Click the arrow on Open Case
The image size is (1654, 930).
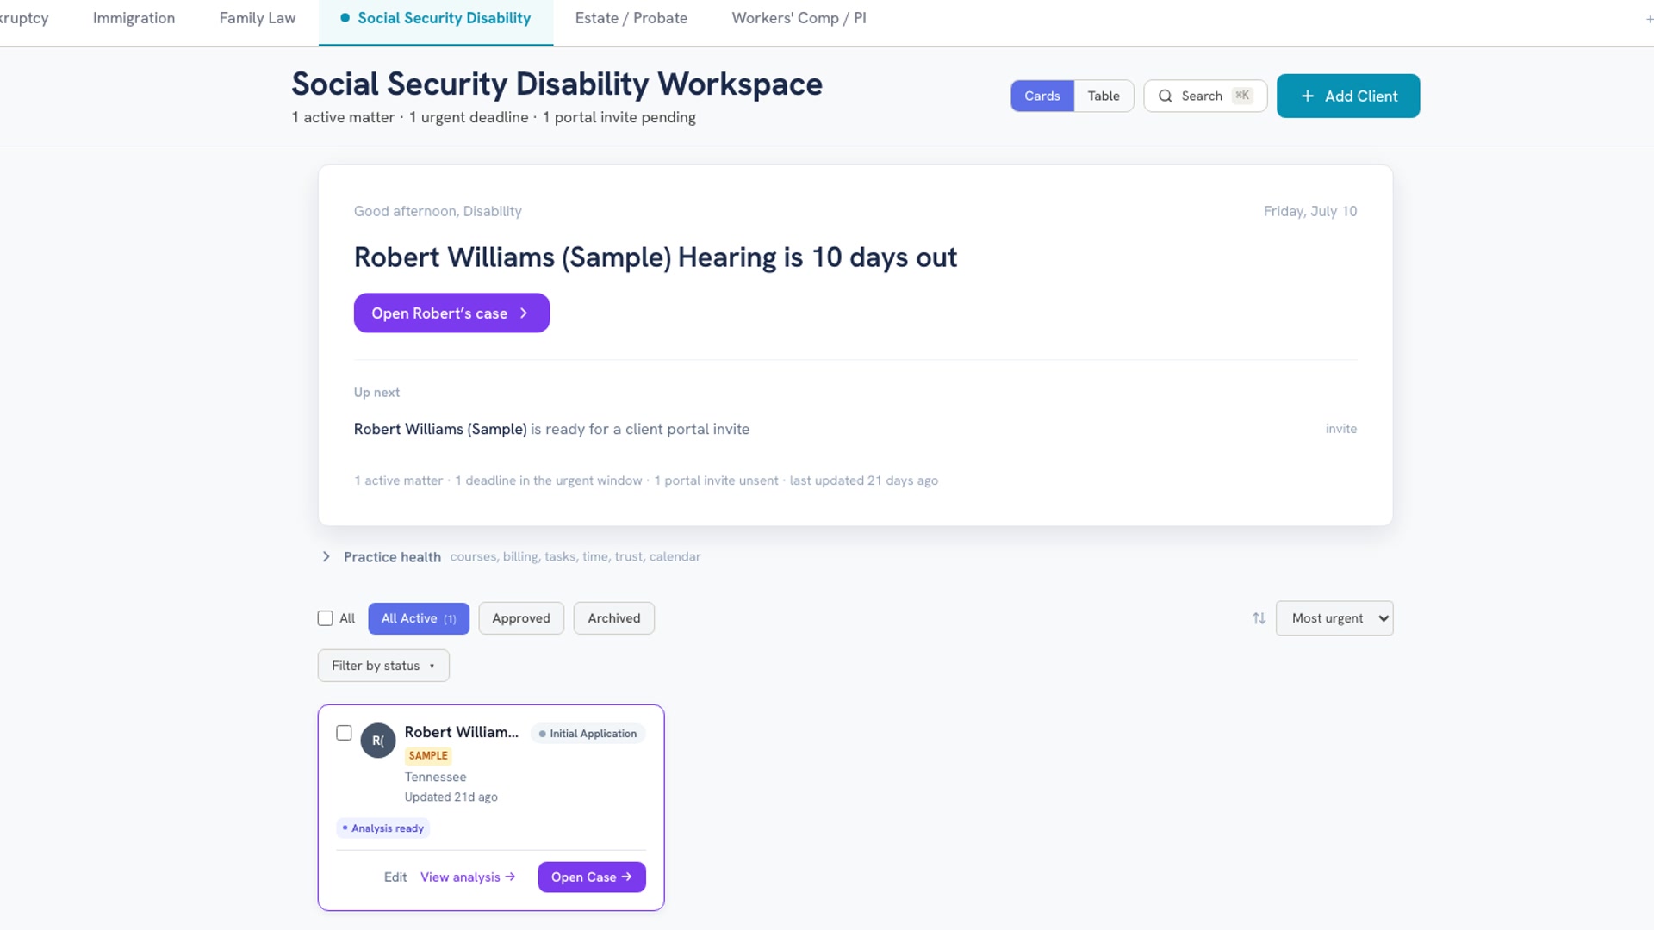(x=626, y=877)
